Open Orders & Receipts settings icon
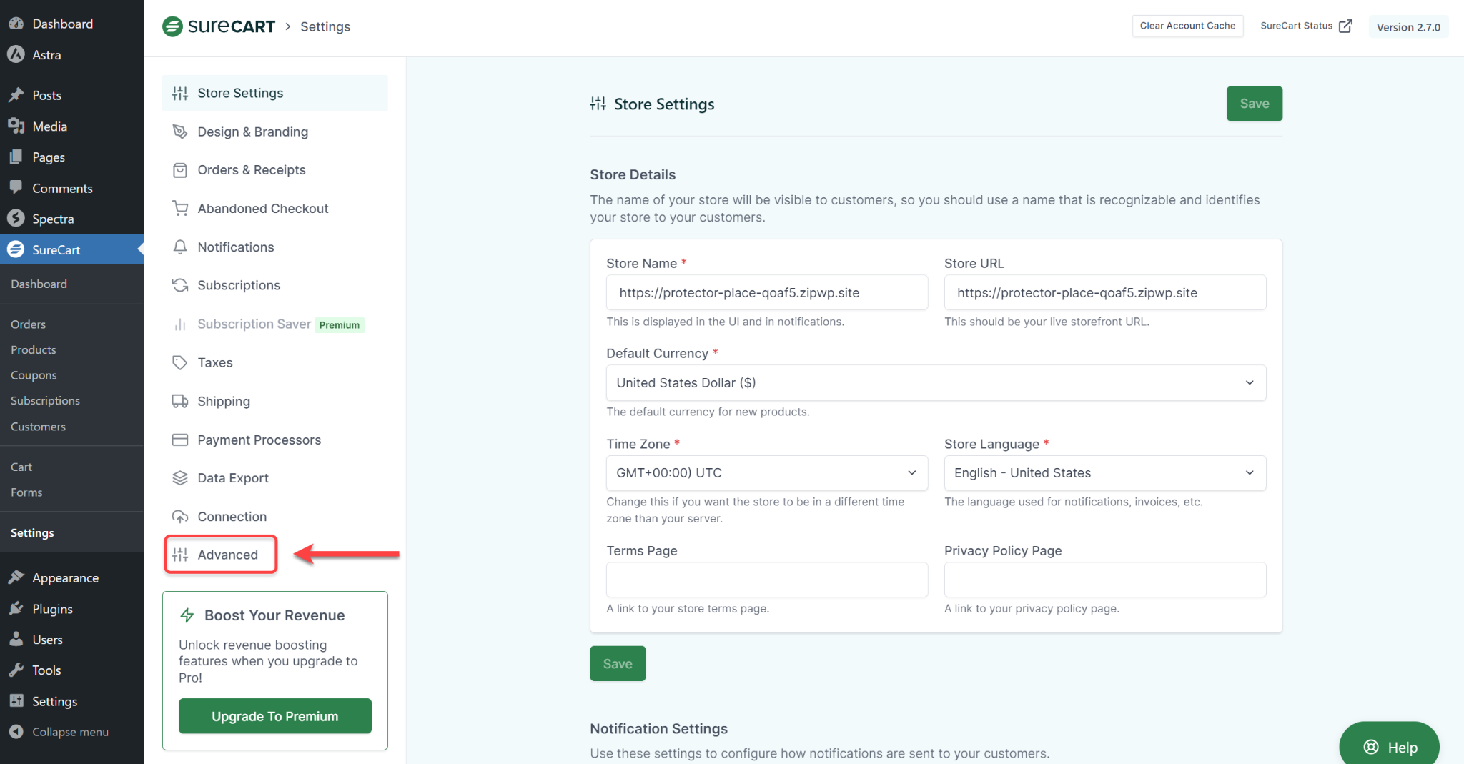 (179, 169)
